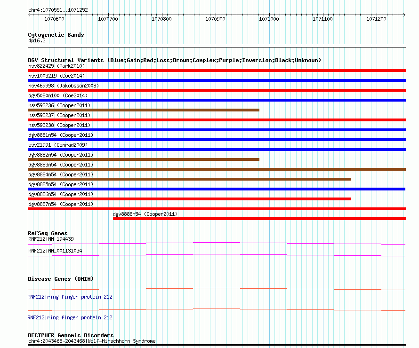Screen dimensions: 419x348
Task: Click the 1070600 ruler position label
Action: [x=54, y=19]
